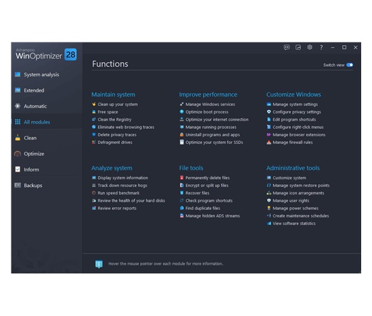
Task: Click the info icon in bottom hint bar
Action: (99, 263)
